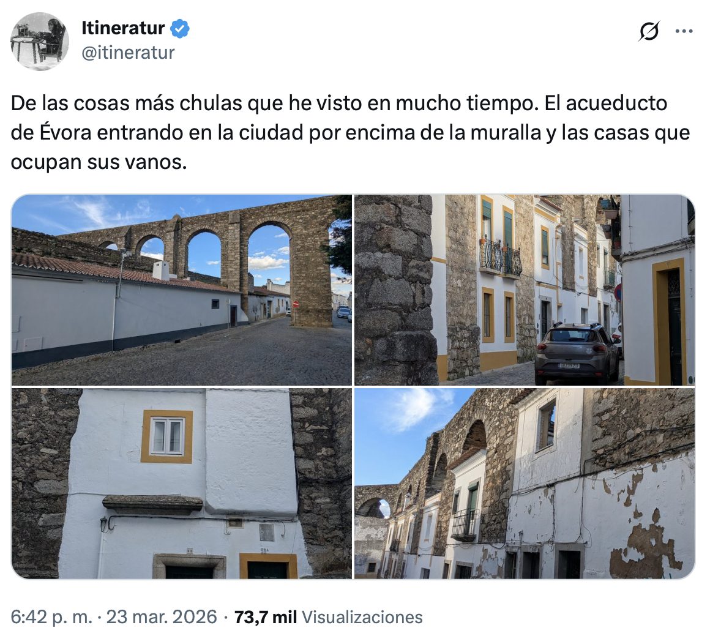
Task: Click the tweet text about Évora aqueduct
Action: (350, 132)
